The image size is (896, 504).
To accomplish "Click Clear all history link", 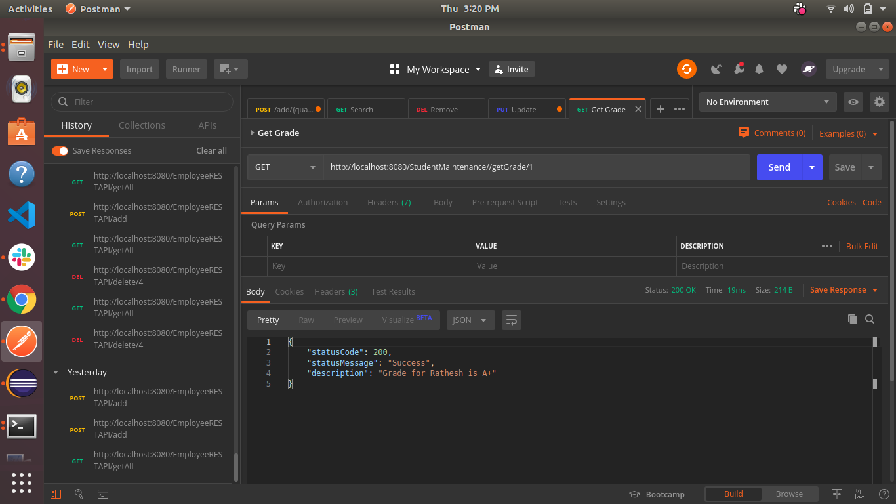I will click(211, 151).
